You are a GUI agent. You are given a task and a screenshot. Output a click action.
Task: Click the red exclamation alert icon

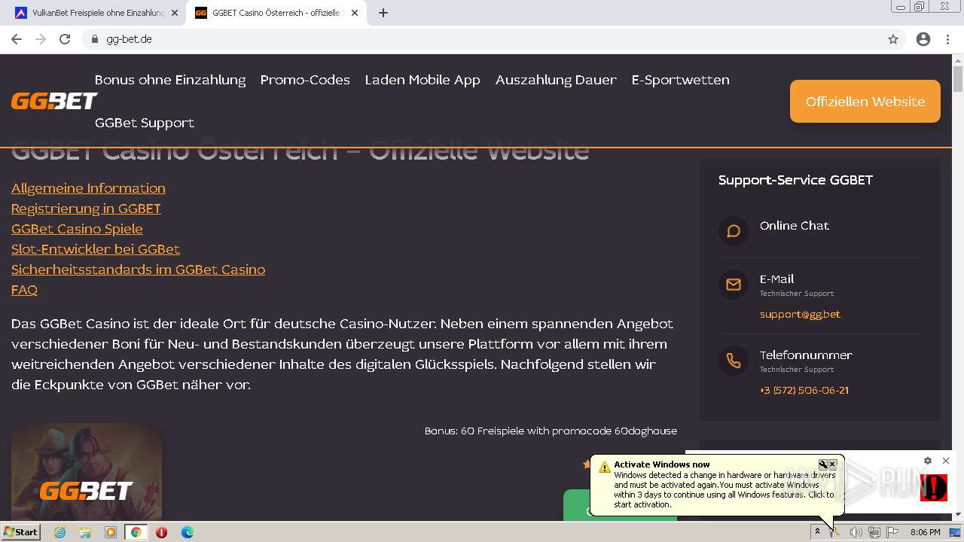[934, 488]
